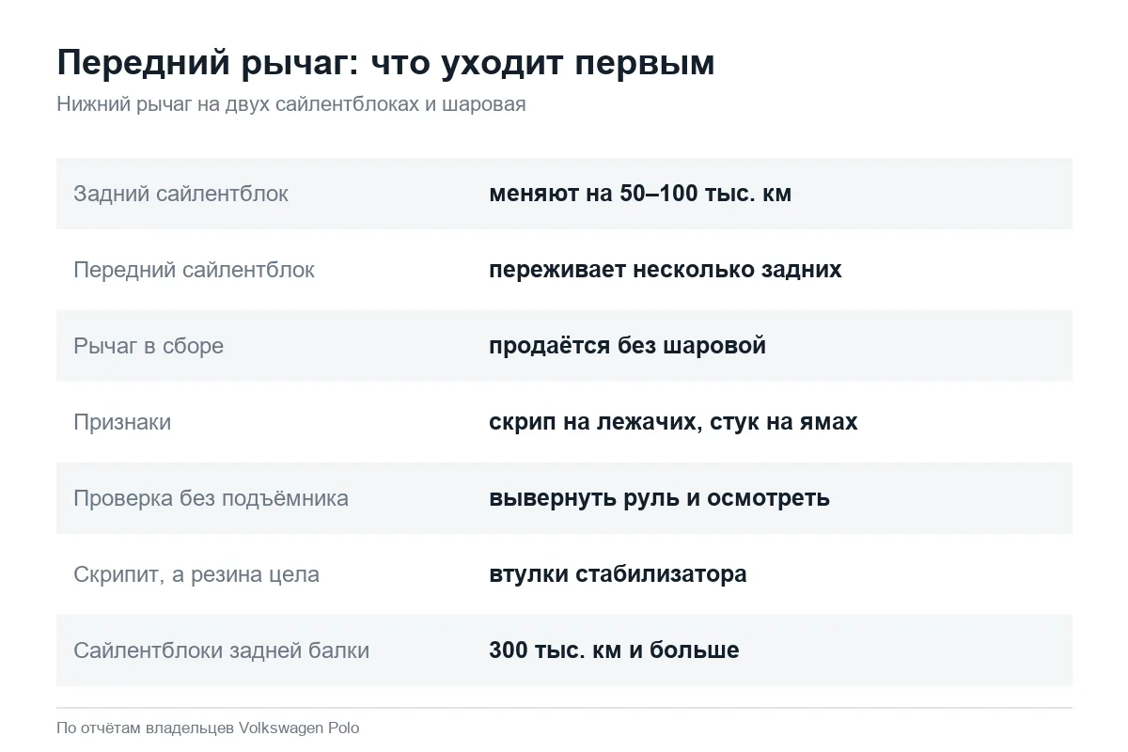
Task: Click the value "вывернуть руль и осмотреть"
Action: tap(659, 498)
